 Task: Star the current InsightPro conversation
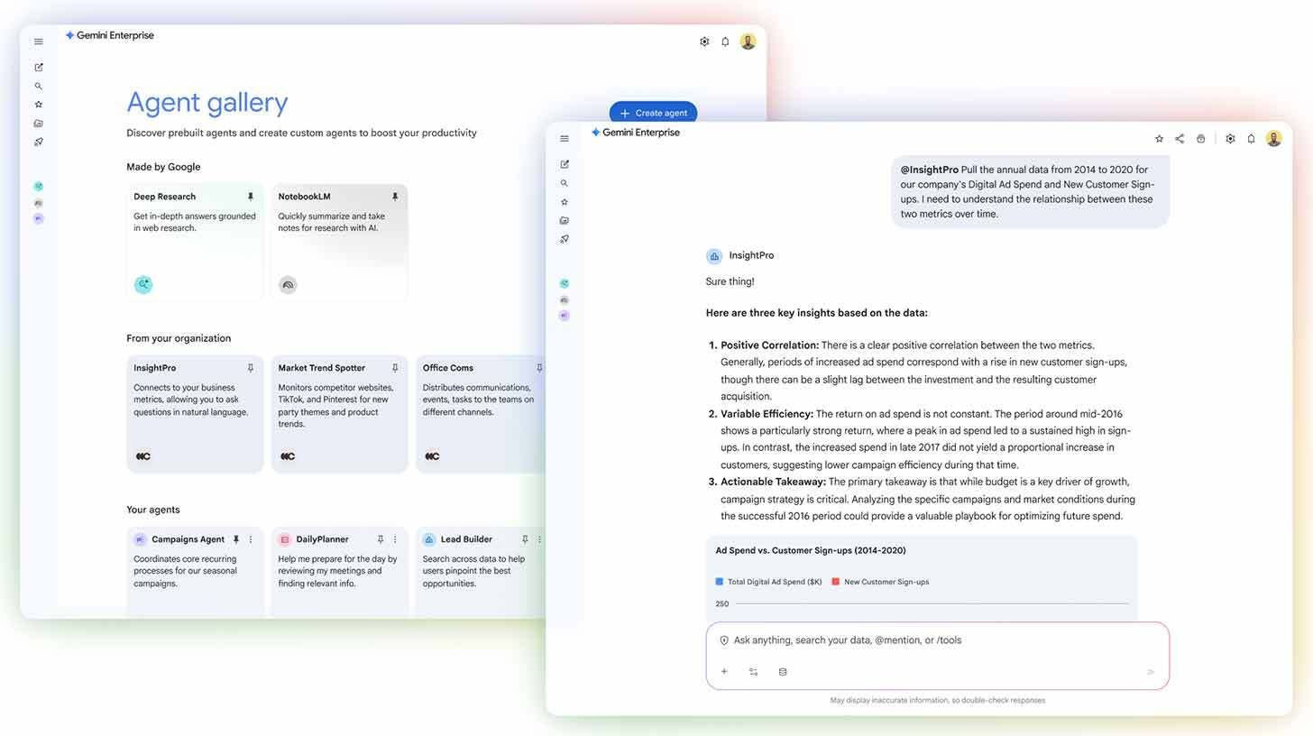1159,138
